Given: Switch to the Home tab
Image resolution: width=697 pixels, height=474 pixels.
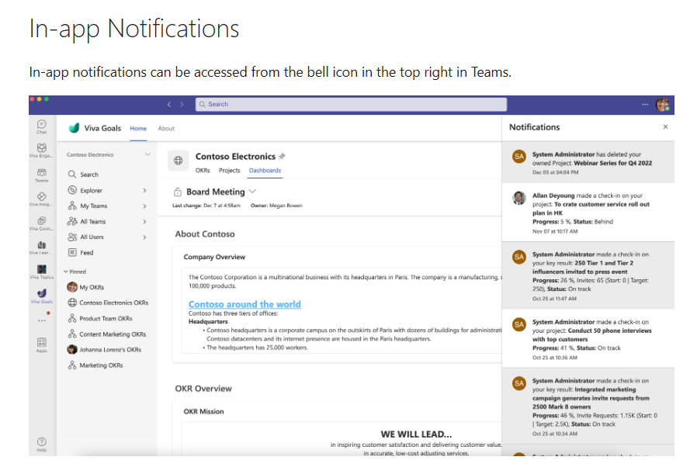Looking at the screenshot, I should [x=138, y=128].
